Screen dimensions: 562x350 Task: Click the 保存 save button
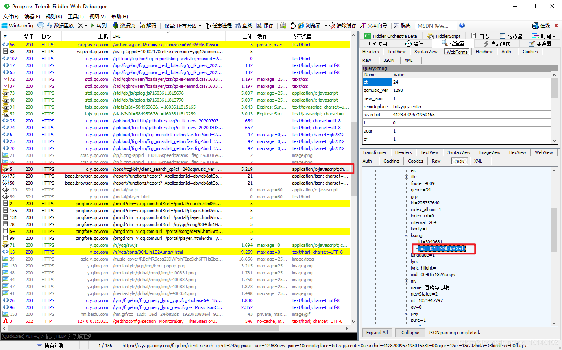tap(265, 26)
